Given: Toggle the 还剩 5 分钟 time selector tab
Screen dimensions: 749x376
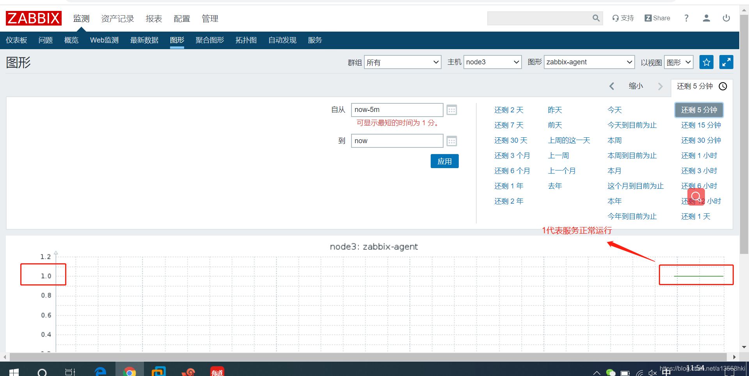Looking at the screenshot, I should (x=702, y=86).
